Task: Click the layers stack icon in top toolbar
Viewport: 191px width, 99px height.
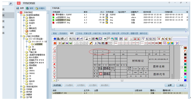Action: (x=93, y=39)
